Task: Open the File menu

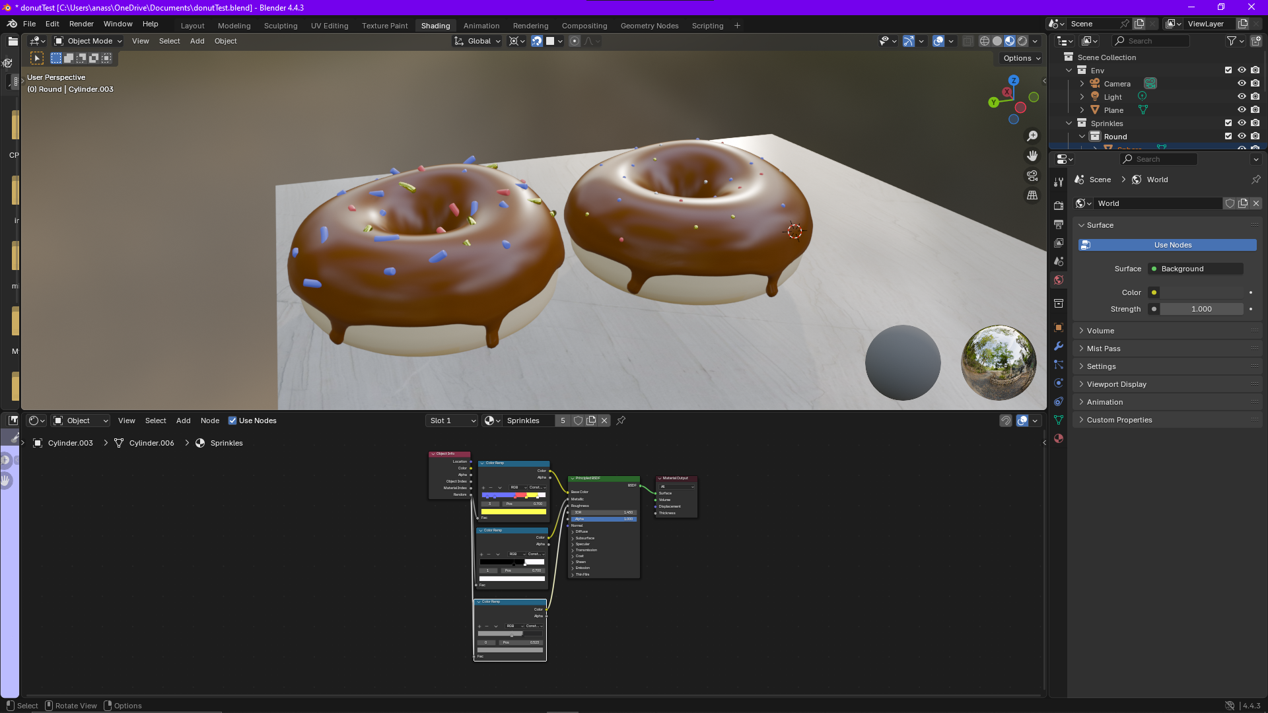Action: 29,24
